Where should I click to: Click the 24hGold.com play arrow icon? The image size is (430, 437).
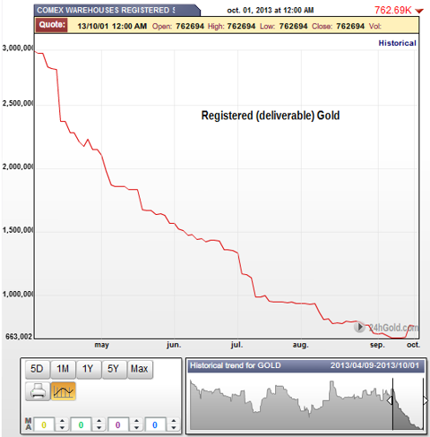(360, 327)
